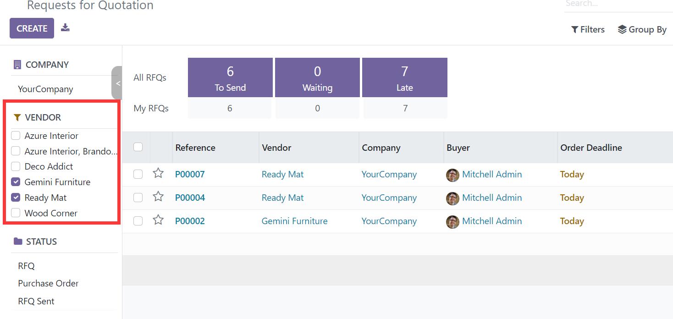Check the Azure Interior vendor filter
The height and width of the screenshot is (319, 673).
tap(16, 136)
